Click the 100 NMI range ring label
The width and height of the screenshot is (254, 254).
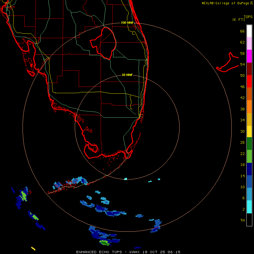pos(127,23)
